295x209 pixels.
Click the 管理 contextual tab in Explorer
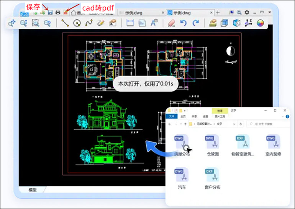point(220,111)
